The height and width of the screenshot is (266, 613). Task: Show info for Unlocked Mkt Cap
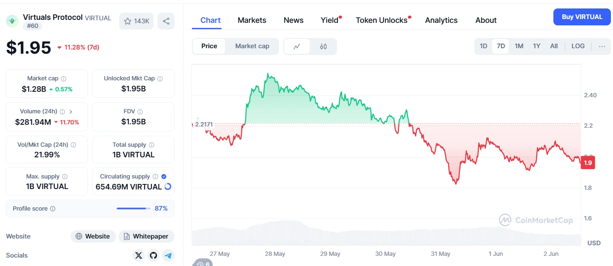(x=160, y=79)
